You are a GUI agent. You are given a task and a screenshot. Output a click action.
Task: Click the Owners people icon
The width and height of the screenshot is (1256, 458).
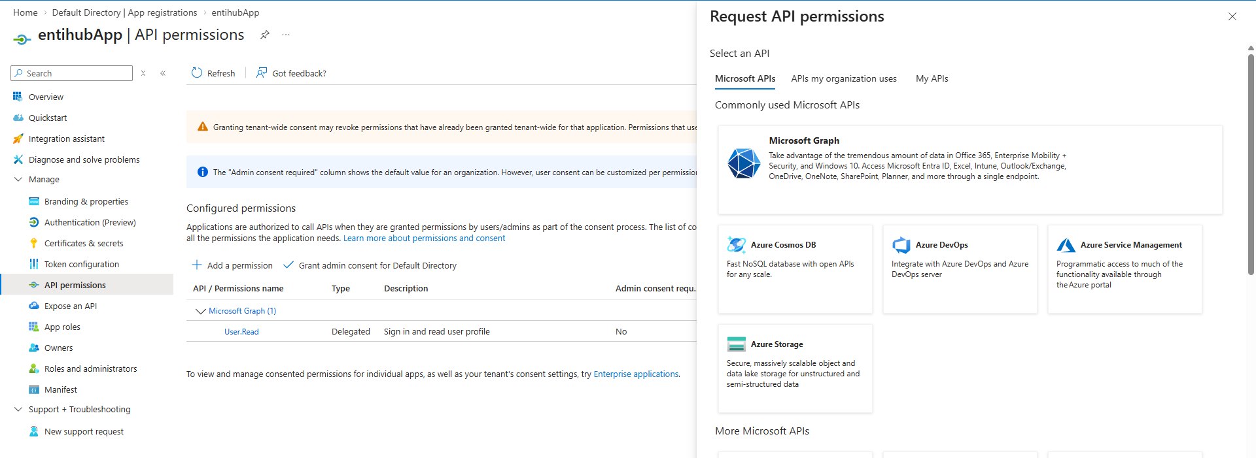click(x=34, y=348)
